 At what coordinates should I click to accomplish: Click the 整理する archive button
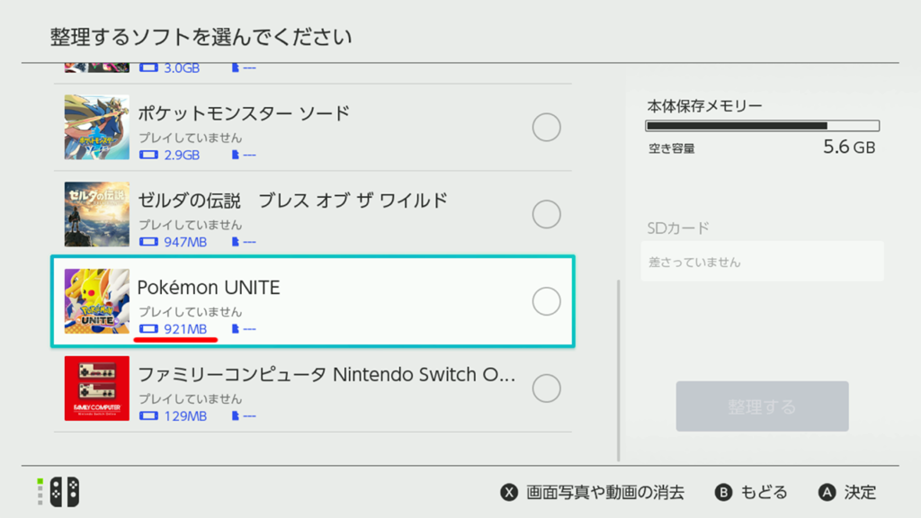(761, 406)
